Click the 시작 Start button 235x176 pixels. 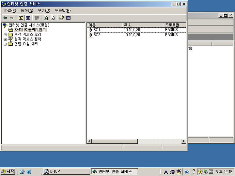coord(8,171)
